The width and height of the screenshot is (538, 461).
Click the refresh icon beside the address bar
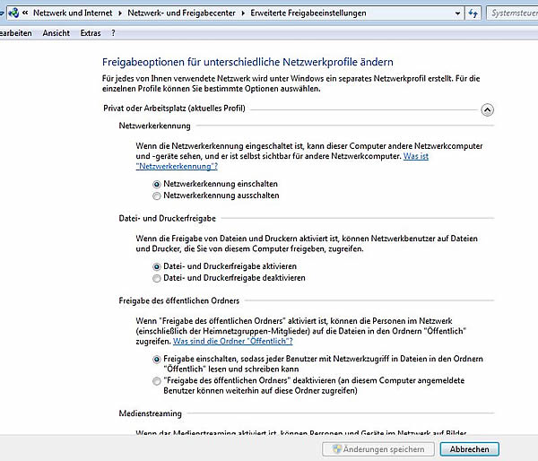473,13
